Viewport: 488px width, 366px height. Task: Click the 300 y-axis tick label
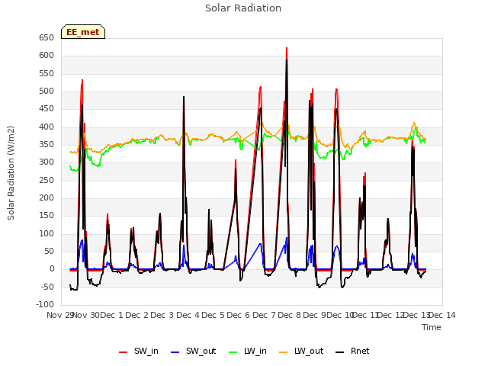point(47,162)
